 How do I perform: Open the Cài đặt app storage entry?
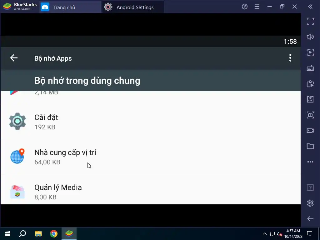click(150, 122)
